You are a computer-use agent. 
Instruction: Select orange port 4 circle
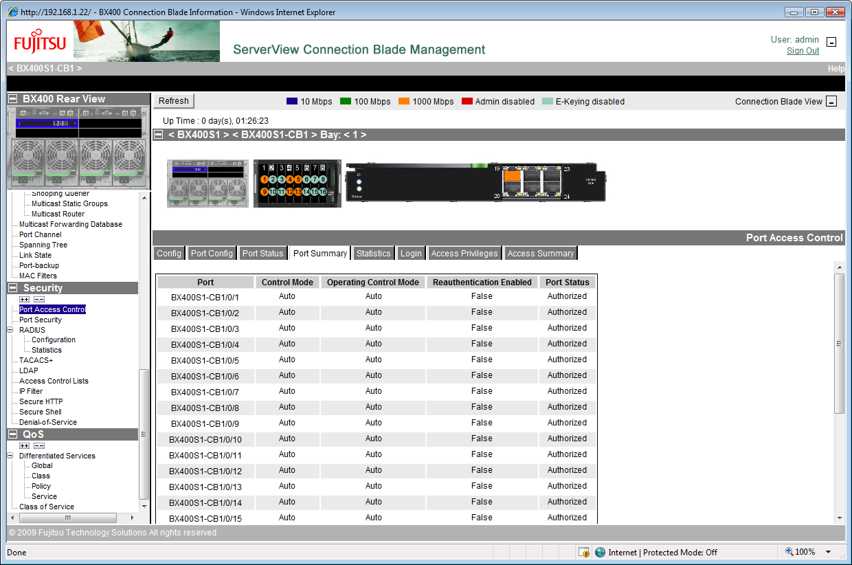point(289,179)
